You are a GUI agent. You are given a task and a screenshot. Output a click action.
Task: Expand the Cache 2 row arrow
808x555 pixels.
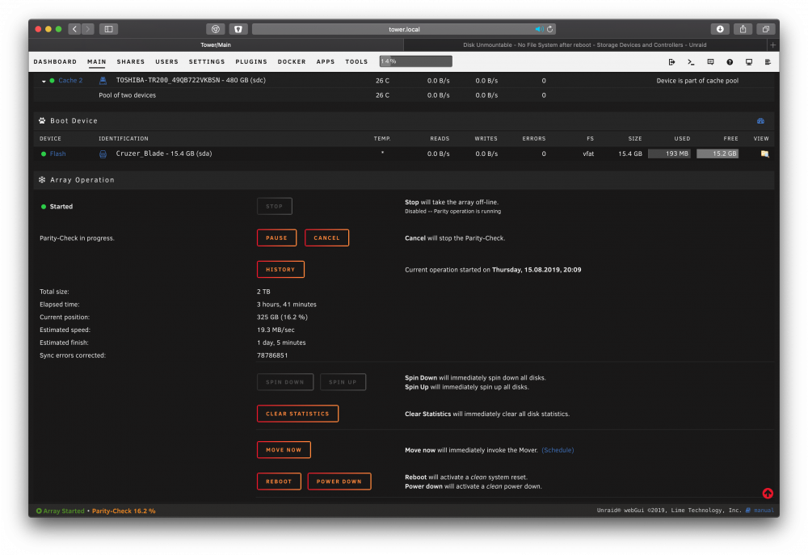coord(44,81)
